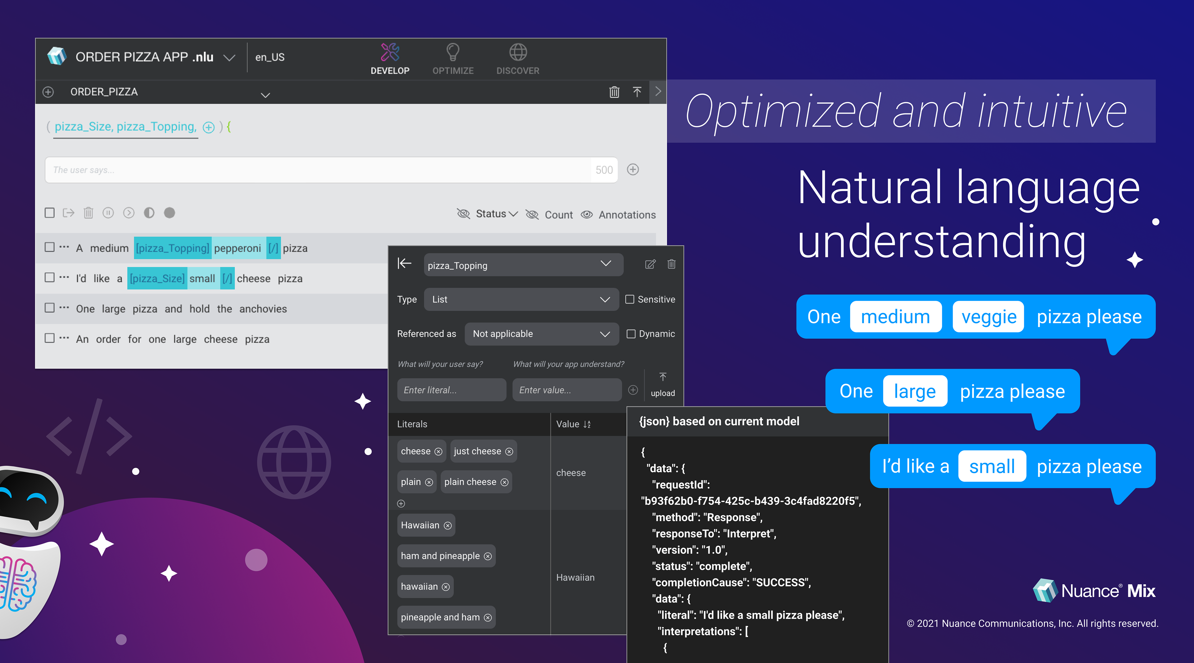Remove the 'just cheese' literal
The width and height of the screenshot is (1194, 663).
509,452
